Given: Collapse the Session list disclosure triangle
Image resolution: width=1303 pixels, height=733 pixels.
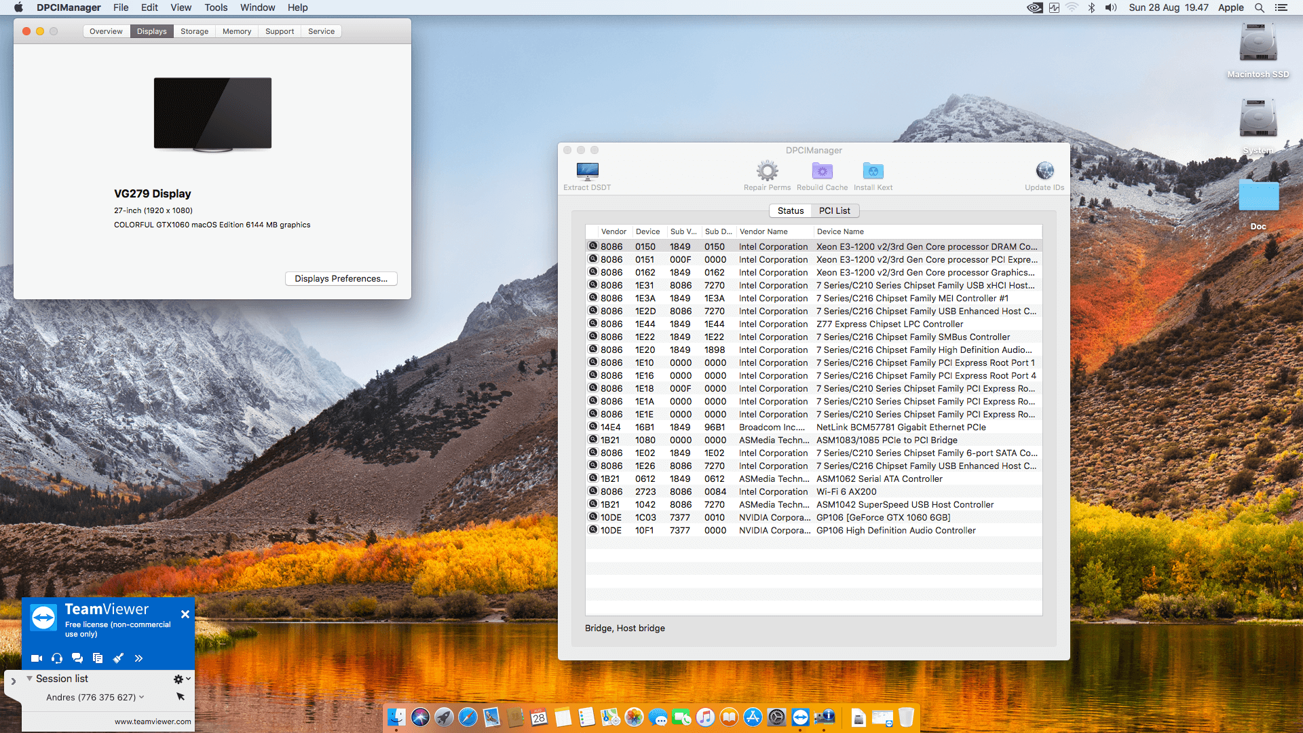Looking at the screenshot, I should coord(29,679).
